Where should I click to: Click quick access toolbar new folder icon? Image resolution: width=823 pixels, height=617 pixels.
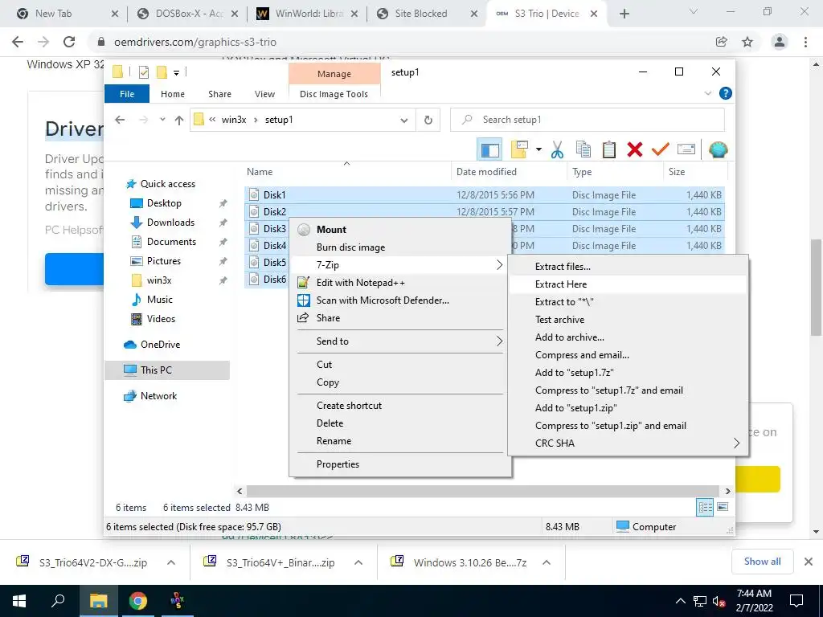162,72
